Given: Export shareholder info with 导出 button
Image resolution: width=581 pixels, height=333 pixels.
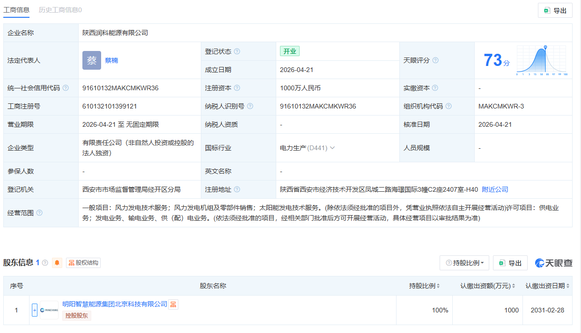Looking at the screenshot, I should coord(510,263).
